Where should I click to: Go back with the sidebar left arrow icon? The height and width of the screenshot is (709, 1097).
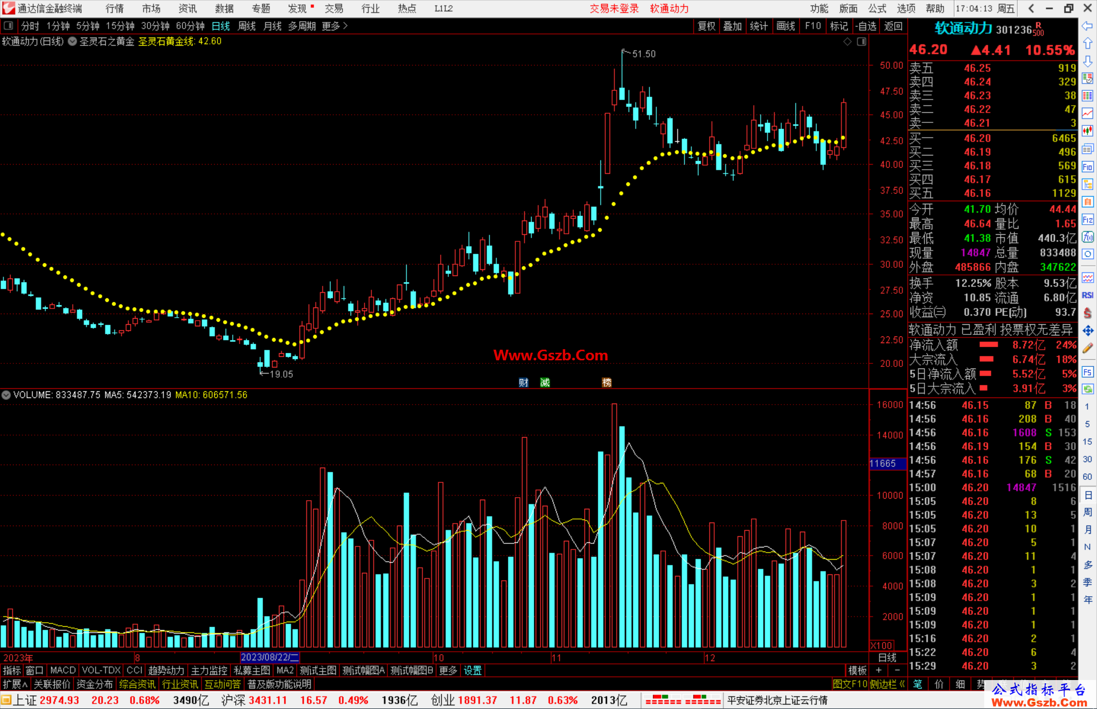point(1087,26)
